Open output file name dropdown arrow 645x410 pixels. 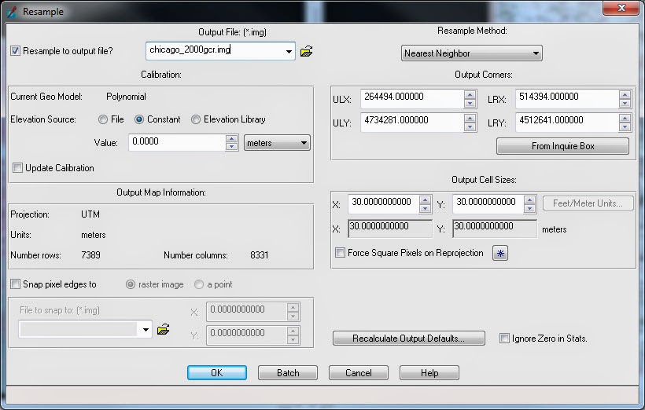click(289, 51)
